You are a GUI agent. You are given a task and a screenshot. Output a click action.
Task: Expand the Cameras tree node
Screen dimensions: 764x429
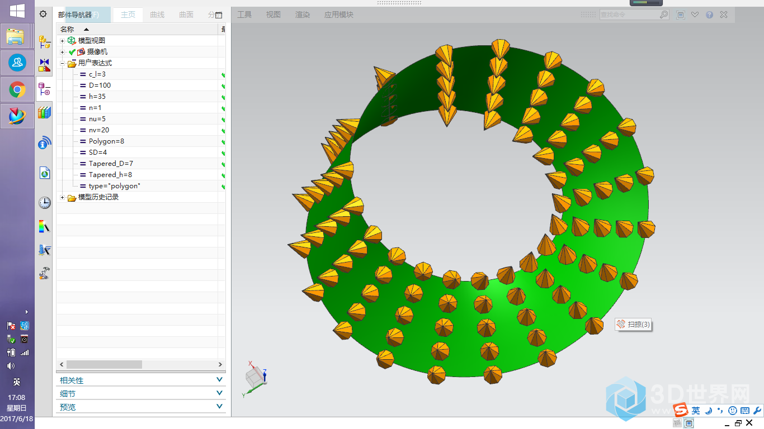click(63, 52)
